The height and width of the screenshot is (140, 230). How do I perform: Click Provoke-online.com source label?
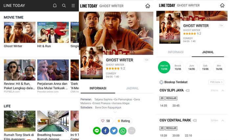pyautogui.click(x=48, y=92)
